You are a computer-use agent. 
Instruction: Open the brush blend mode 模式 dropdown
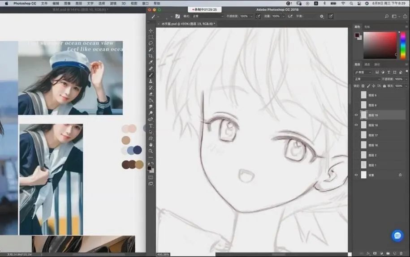207,16
